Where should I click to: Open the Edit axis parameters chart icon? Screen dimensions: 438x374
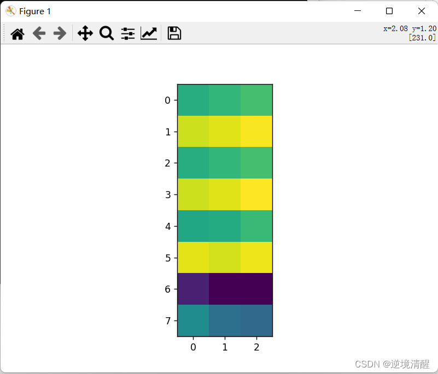pos(149,33)
